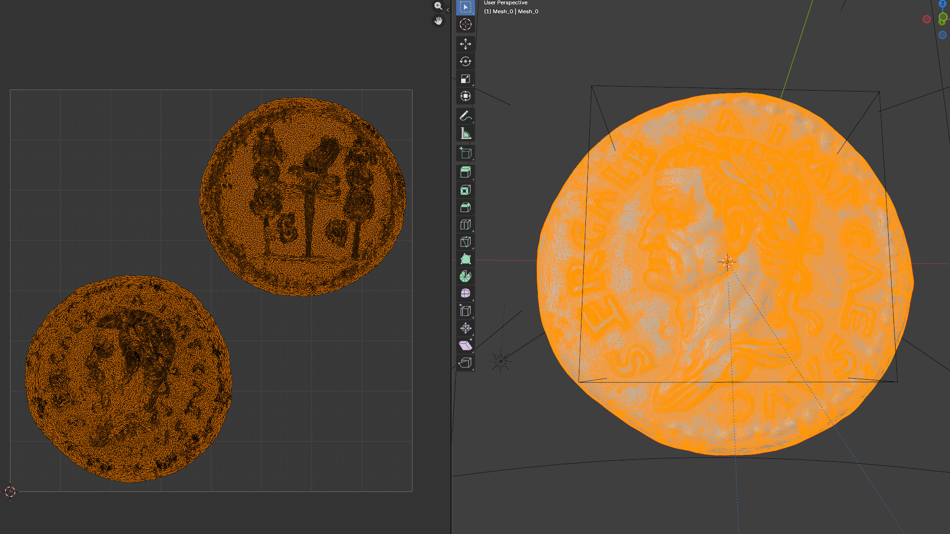Activate the Annotate pencil tool

(465, 116)
